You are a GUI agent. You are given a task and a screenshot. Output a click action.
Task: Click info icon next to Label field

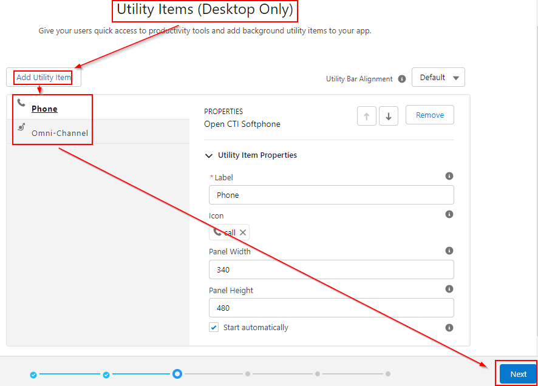[449, 176]
